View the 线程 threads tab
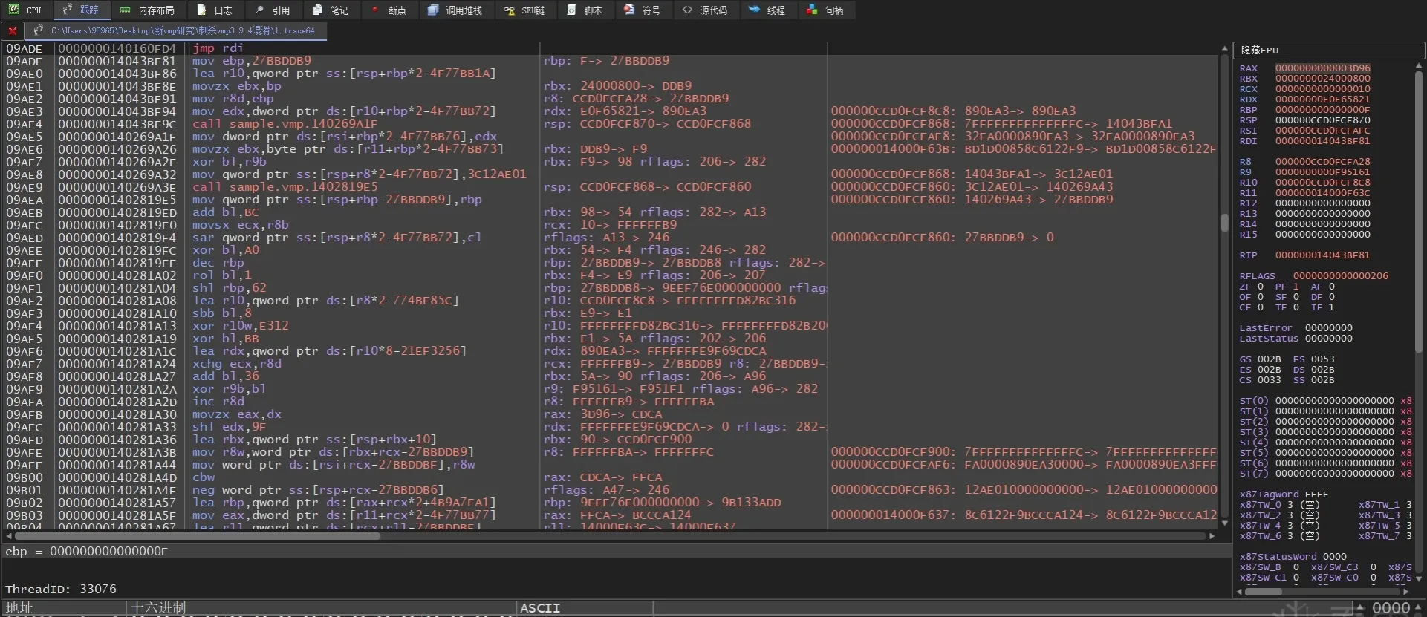Viewport: 1427px width, 617px height. 767,10
